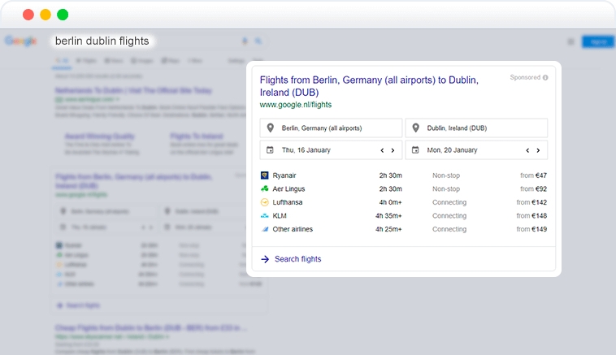Viewport: 616px width, 355px height.
Task: Click the Dublin, Ireland (DUB) destination field
Action: coord(476,128)
